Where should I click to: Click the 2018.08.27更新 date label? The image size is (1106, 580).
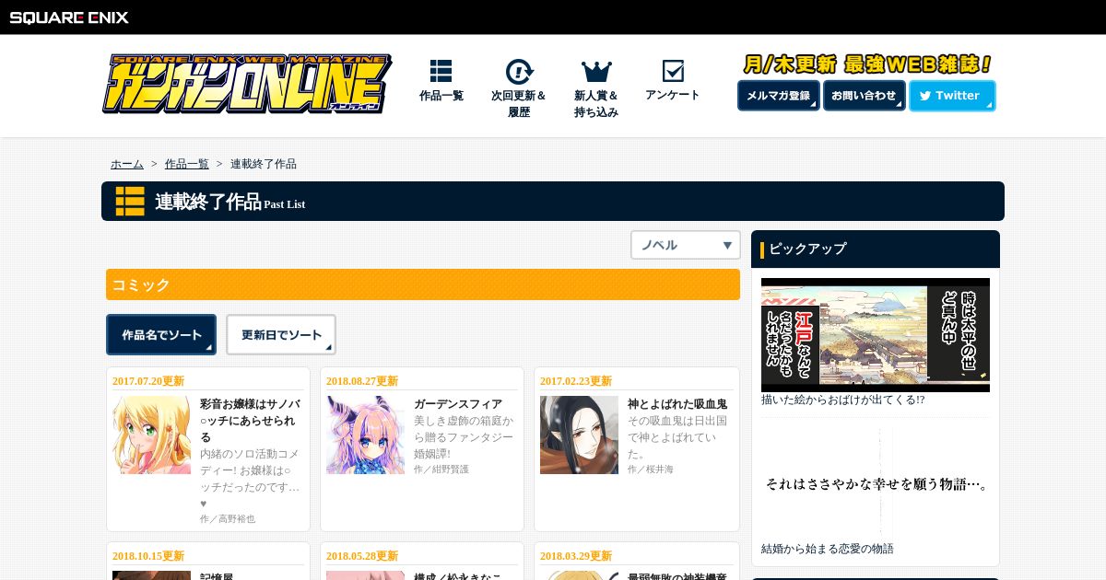coord(362,381)
